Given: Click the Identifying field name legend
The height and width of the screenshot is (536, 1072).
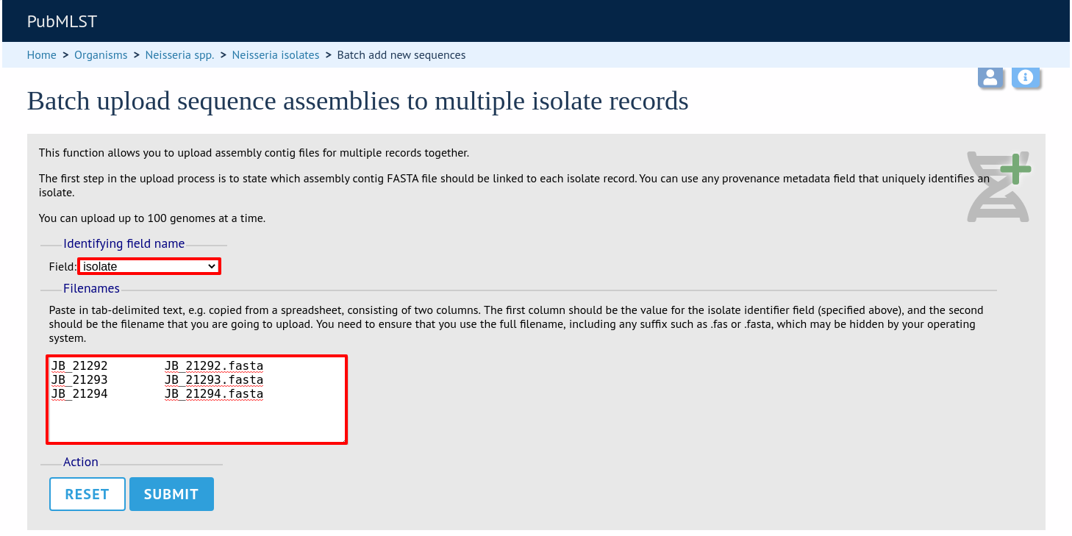Looking at the screenshot, I should click(124, 244).
